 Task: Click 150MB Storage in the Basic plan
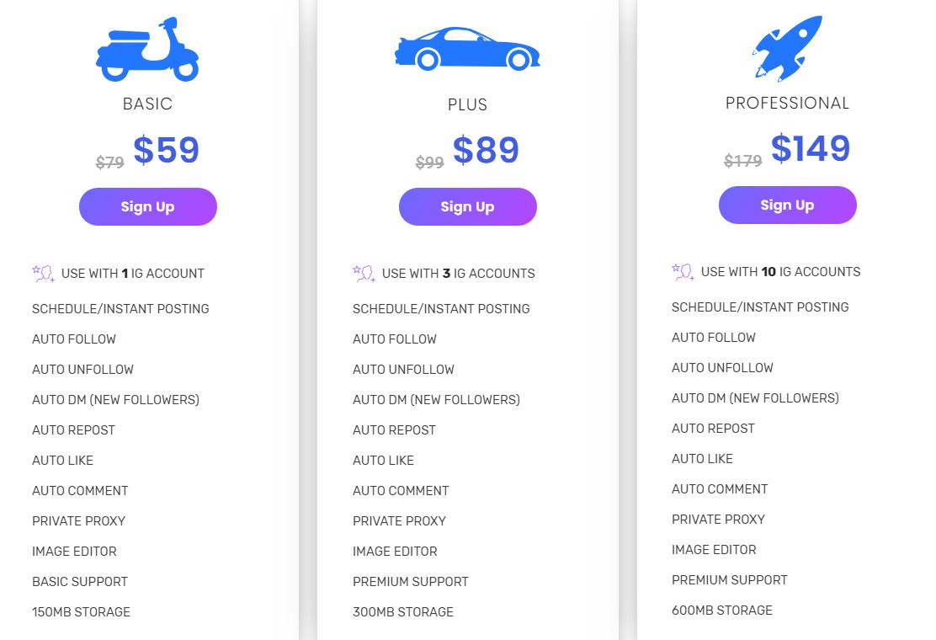(x=81, y=612)
